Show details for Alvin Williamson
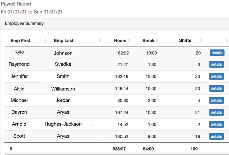This screenshot has height=155, width=229. (217, 88)
